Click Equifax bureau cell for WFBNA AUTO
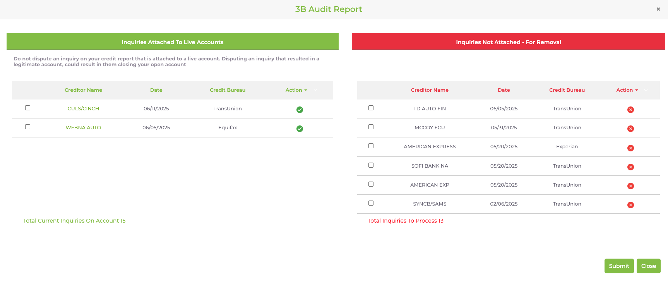The height and width of the screenshot is (283, 668). [228, 128]
